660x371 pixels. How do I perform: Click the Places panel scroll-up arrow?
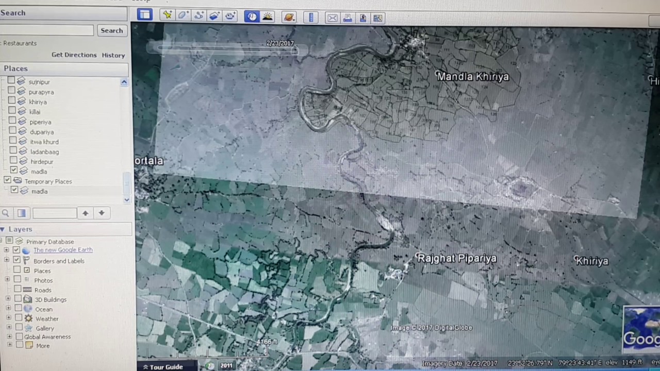point(124,82)
